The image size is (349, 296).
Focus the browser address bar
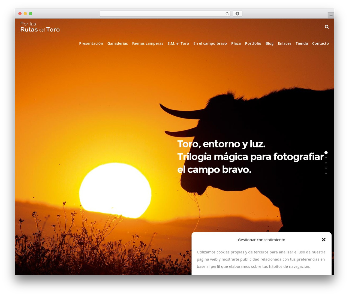[165, 14]
